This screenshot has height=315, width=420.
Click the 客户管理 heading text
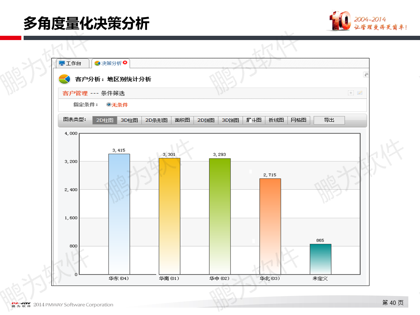coord(75,93)
